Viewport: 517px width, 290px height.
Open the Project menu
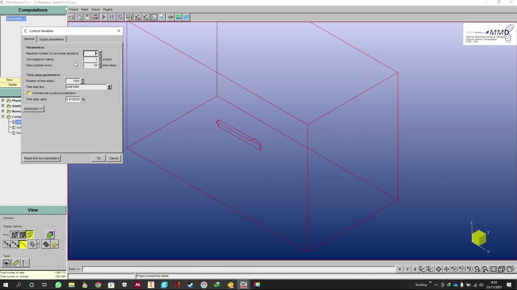tap(74, 9)
